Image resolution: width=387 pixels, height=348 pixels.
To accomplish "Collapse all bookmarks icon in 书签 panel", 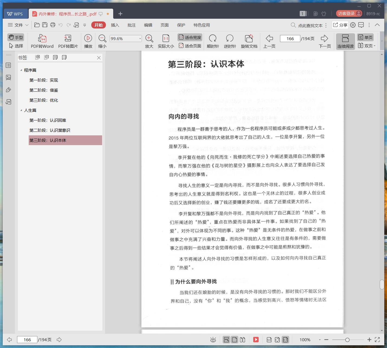I will point(46,57).
